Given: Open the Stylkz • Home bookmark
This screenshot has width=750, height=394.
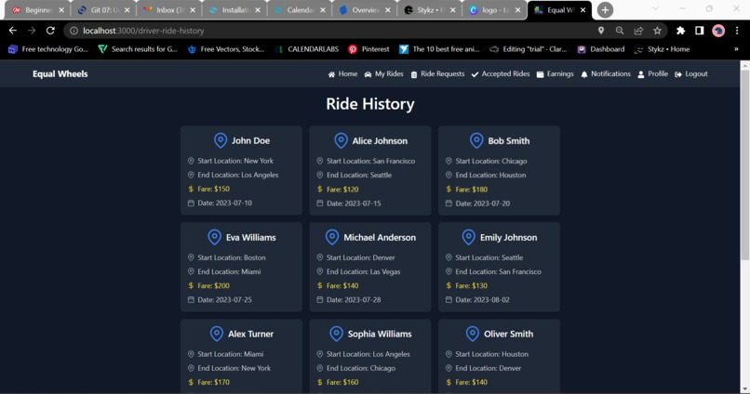Looking at the screenshot, I should [x=662, y=49].
